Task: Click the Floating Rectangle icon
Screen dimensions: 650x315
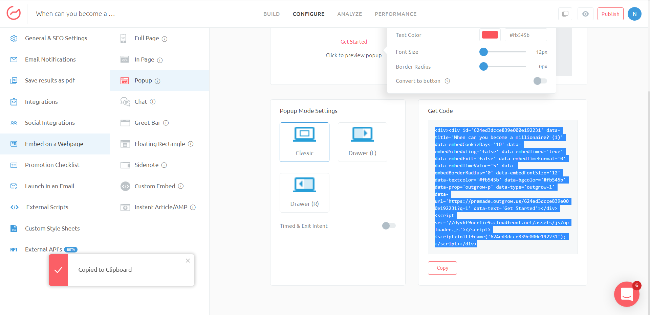Action: (x=125, y=144)
